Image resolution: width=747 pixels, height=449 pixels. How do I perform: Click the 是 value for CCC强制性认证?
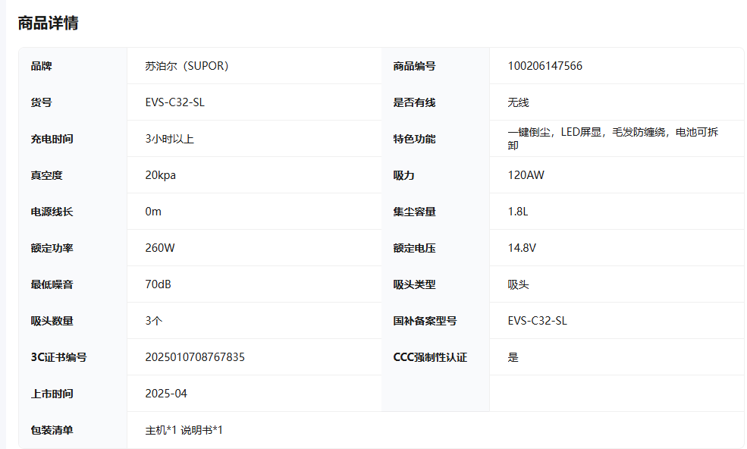[513, 357]
